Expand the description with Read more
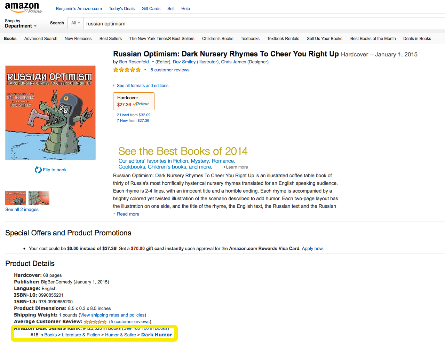Image resolution: width=445 pixels, height=343 pixels. [x=128, y=214]
